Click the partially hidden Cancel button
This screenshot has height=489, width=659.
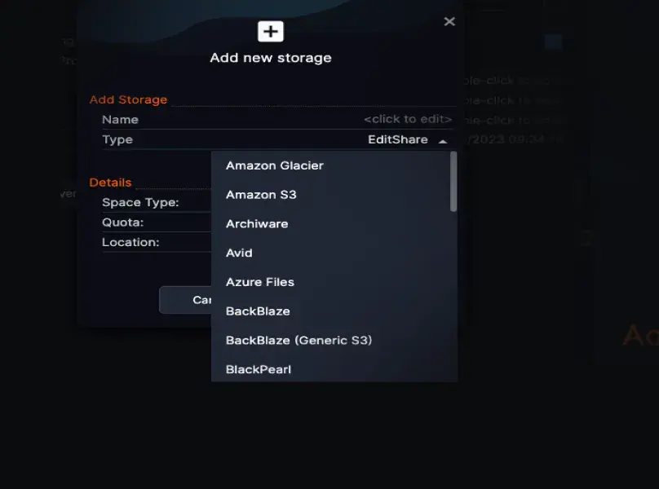[x=185, y=300]
